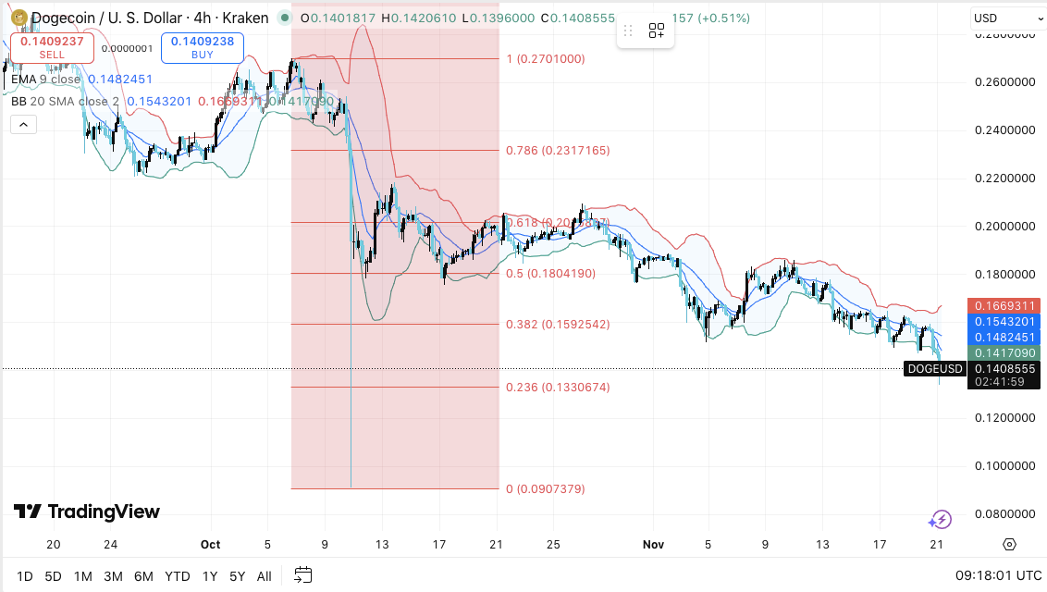Grab the floating toolbar drag handle
The height and width of the screenshot is (592, 1047).
pos(628,31)
